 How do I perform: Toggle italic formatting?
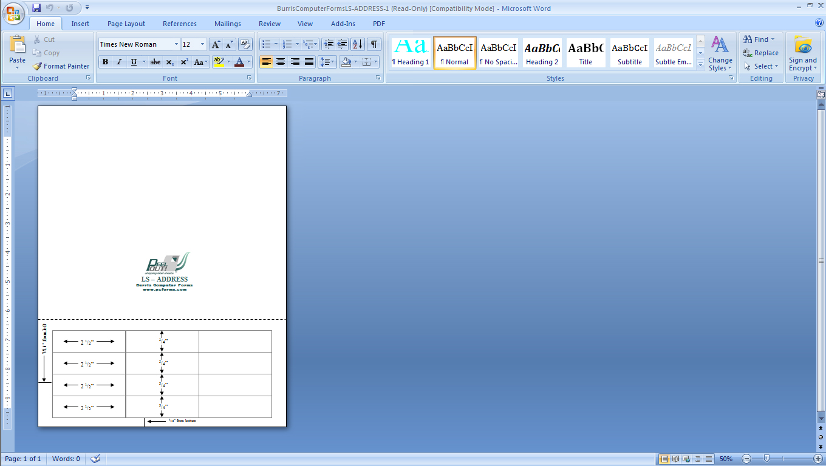(119, 62)
